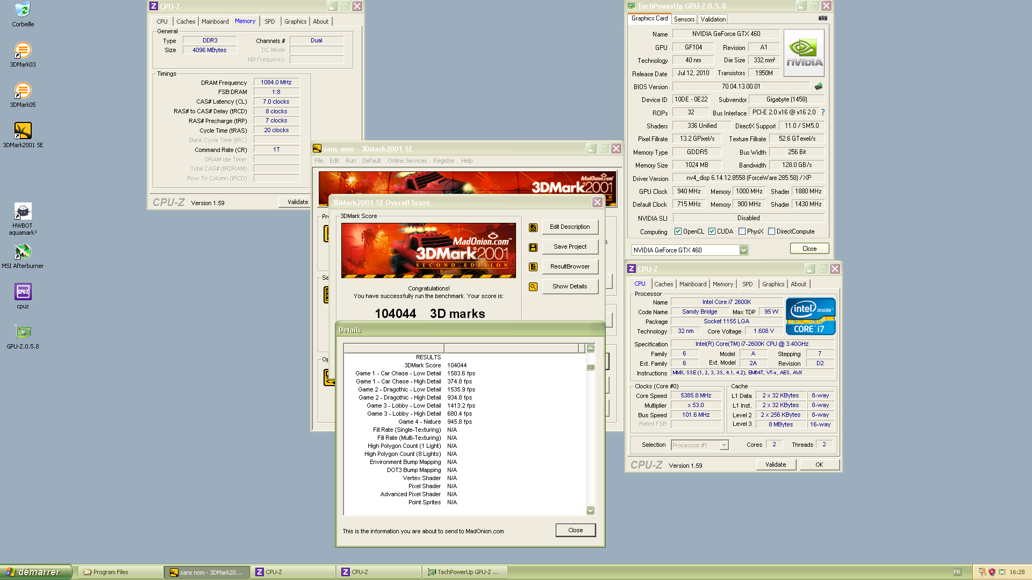Open the HWBOT aquamark3 desktop icon
The width and height of the screenshot is (1032, 580).
click(x=23, y=219)
